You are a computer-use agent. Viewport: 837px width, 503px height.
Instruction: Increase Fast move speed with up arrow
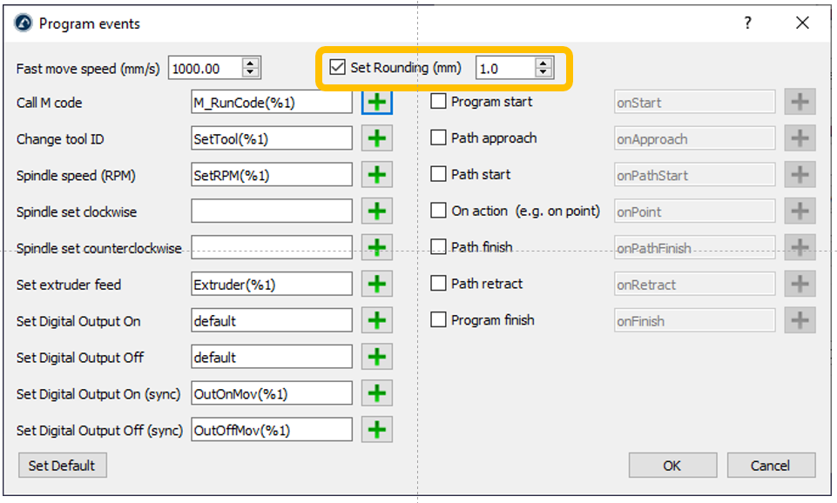[251, 64]
